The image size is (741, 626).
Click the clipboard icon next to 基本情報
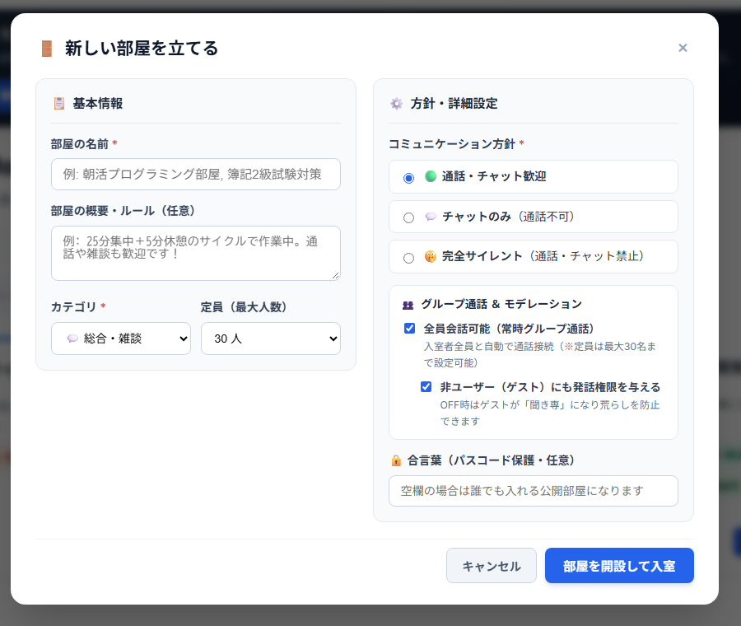(59, 103)
